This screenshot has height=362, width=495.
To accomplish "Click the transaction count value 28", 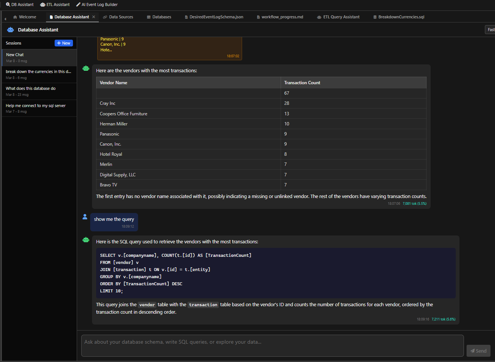I will [x=287, y=103].
